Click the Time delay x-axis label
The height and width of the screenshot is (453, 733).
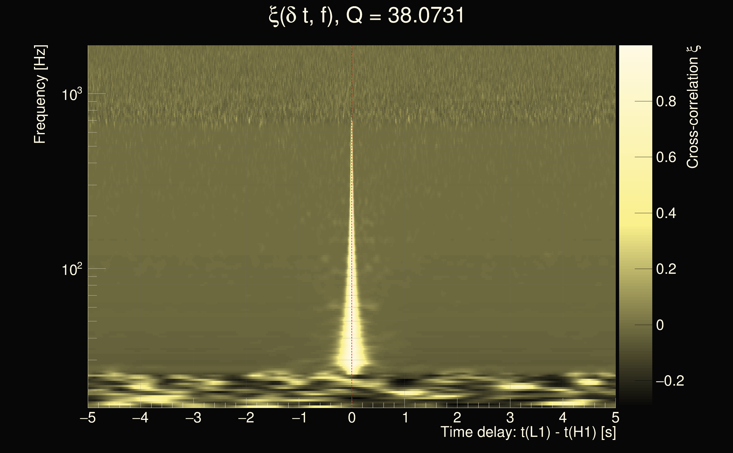pyautogui.click(x=528, y=432)
